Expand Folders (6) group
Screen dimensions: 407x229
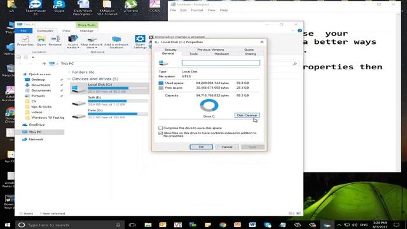69,72
